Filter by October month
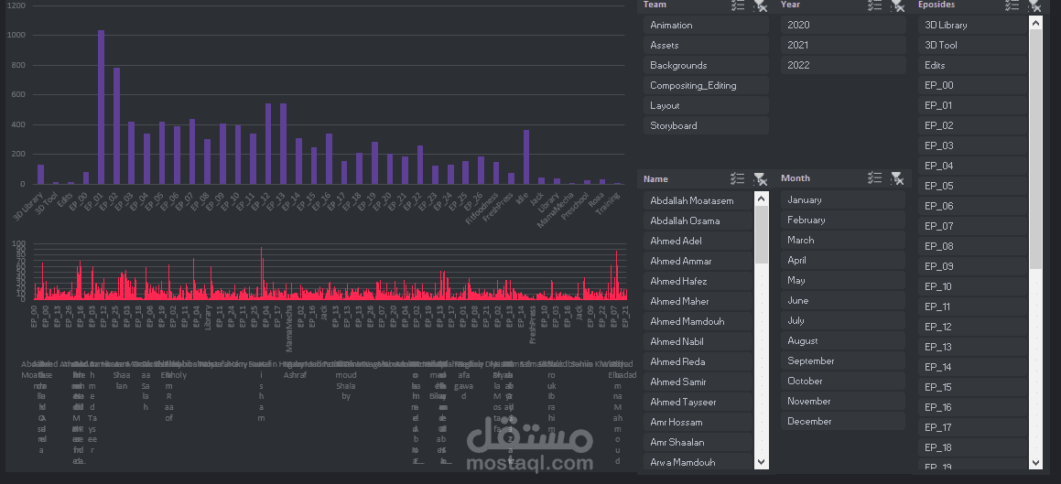Screen dimensions: 1061x484 843,382
